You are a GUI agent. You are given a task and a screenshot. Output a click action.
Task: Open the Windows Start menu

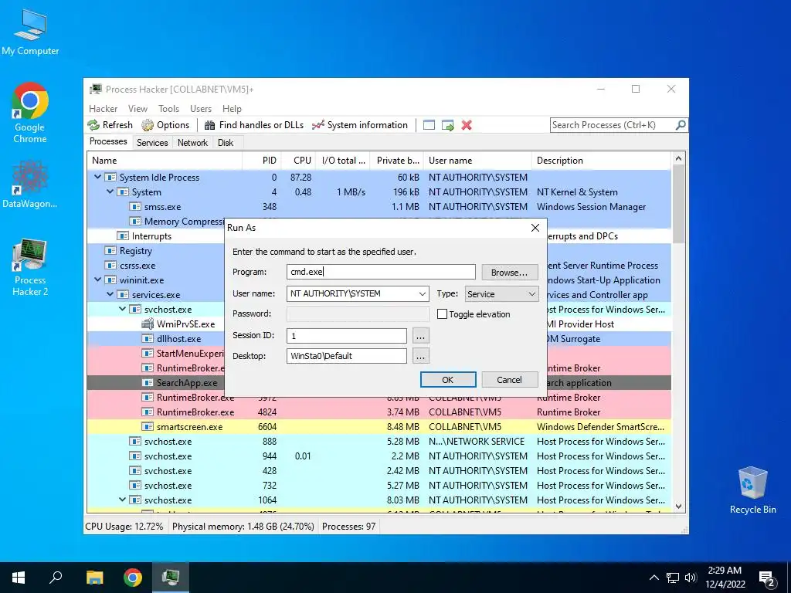tap(19, 578)
